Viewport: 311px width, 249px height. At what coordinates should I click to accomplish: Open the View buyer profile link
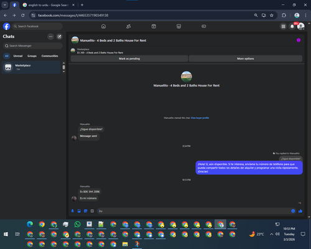(x=200, y=118)
